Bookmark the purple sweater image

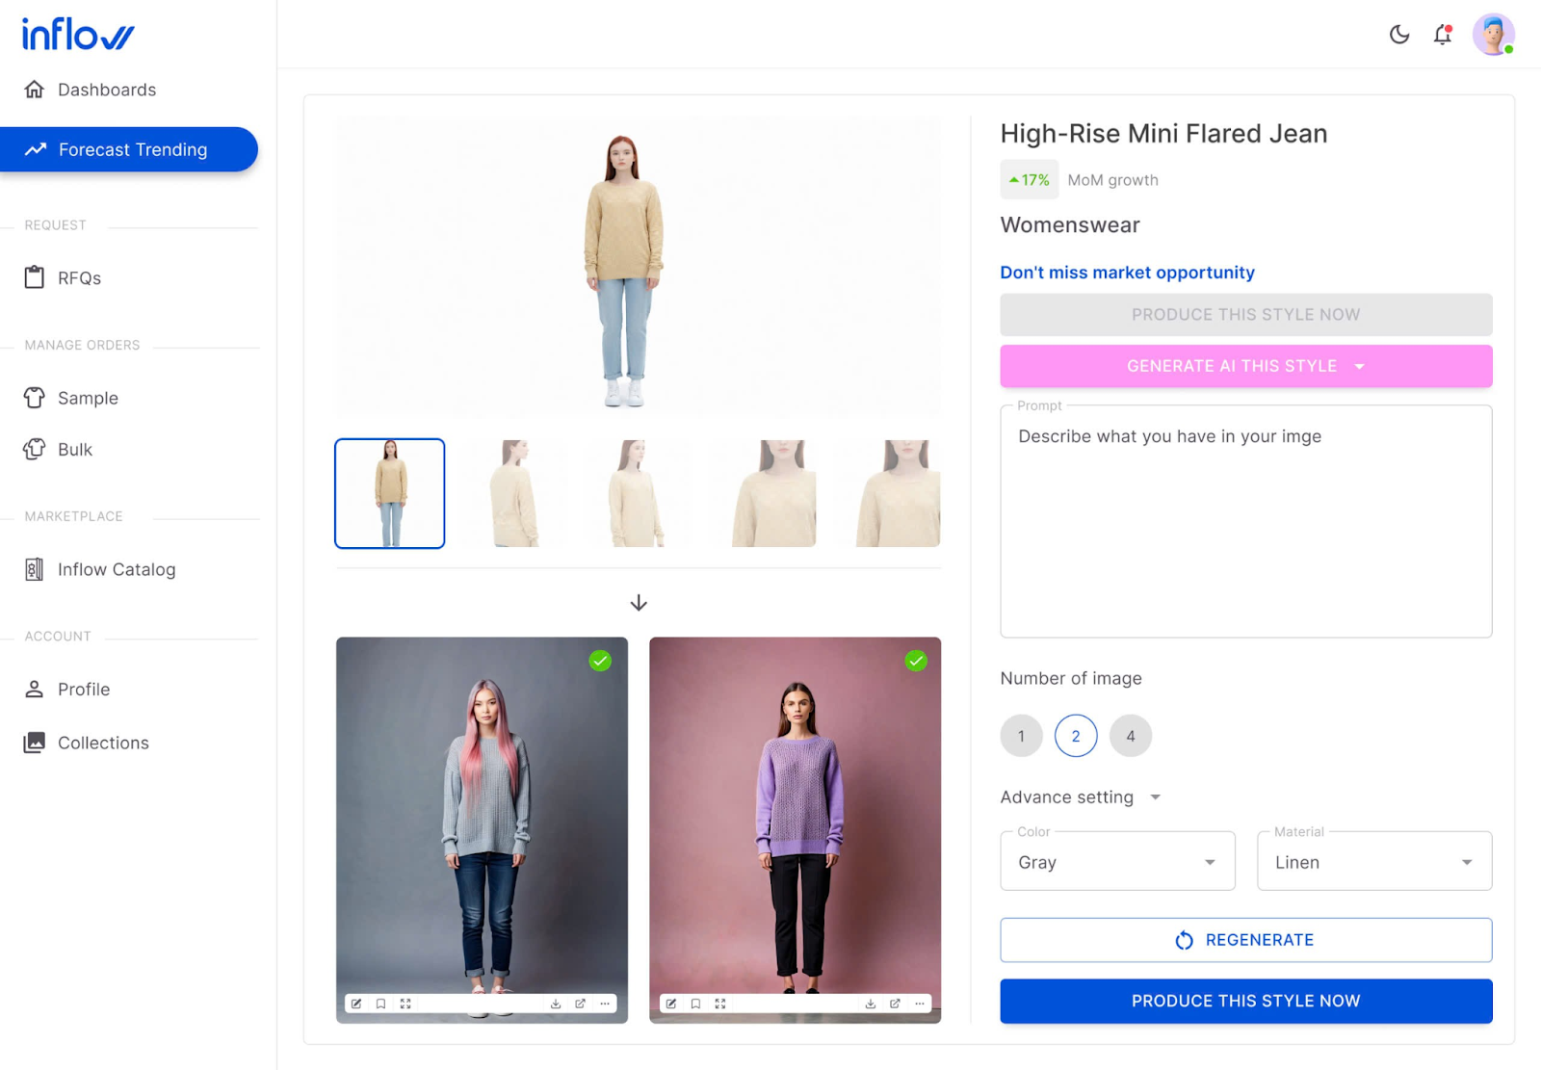696,1004
